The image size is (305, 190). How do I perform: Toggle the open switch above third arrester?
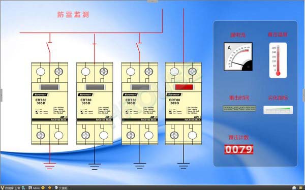139,48
